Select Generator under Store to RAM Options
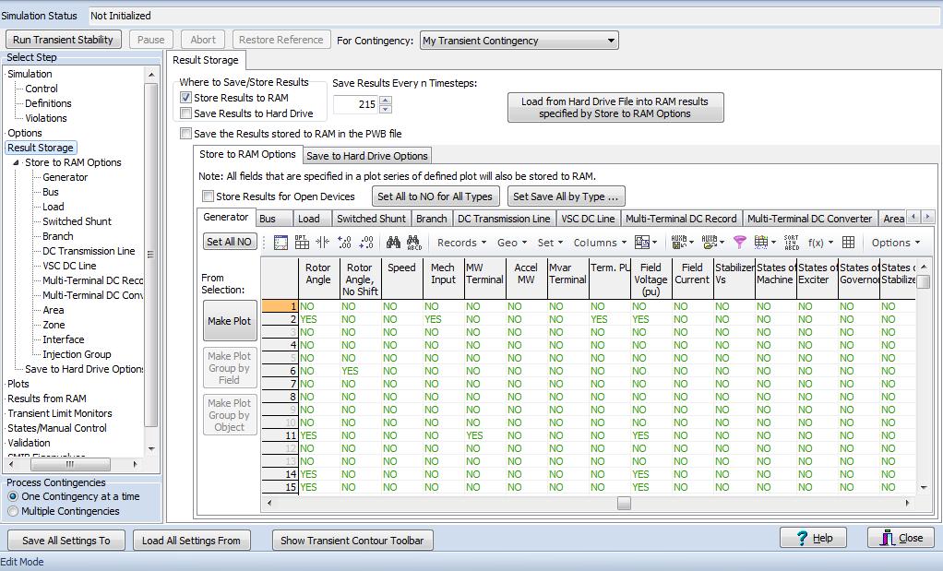The image size is (943, 571). (65, 177)
